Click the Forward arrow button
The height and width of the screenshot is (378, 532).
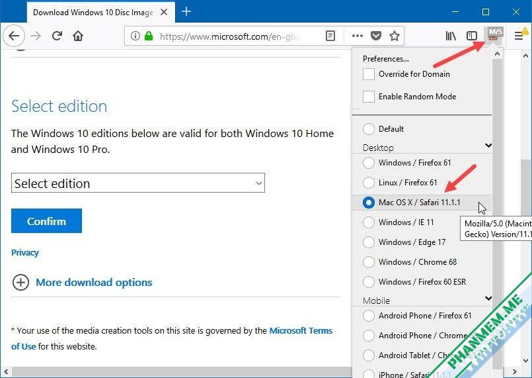click(x=36, y=36)
